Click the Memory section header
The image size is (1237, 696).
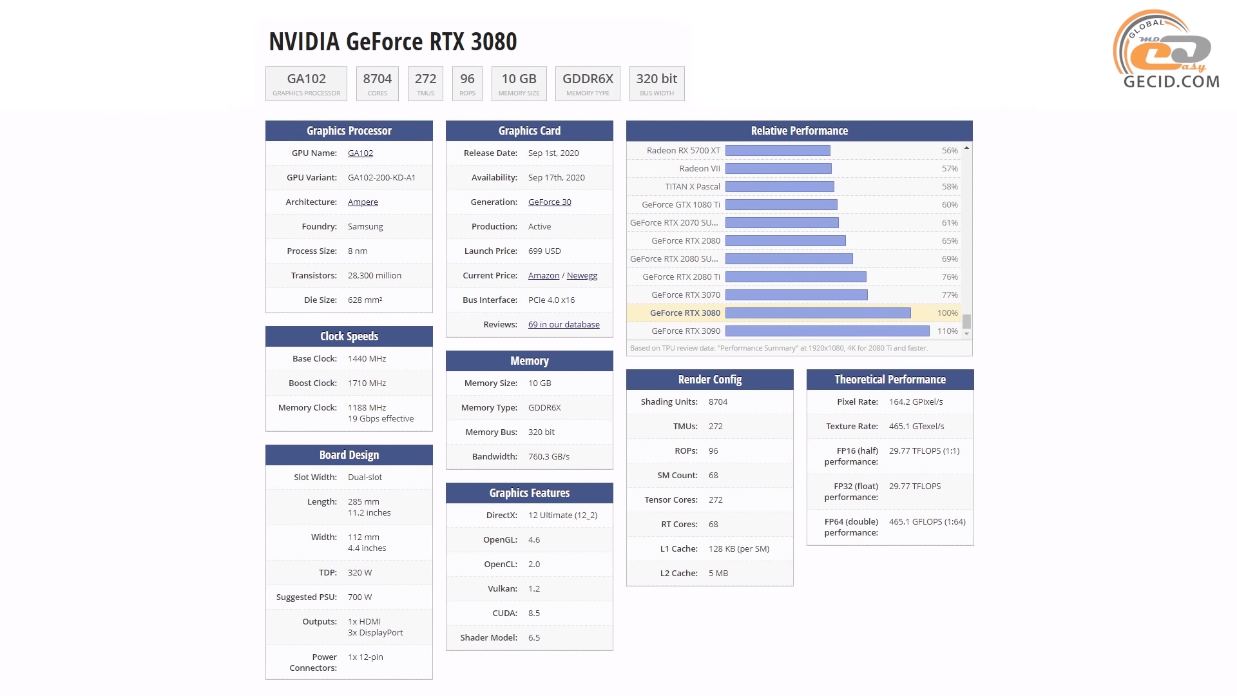[x=530, y=361]
